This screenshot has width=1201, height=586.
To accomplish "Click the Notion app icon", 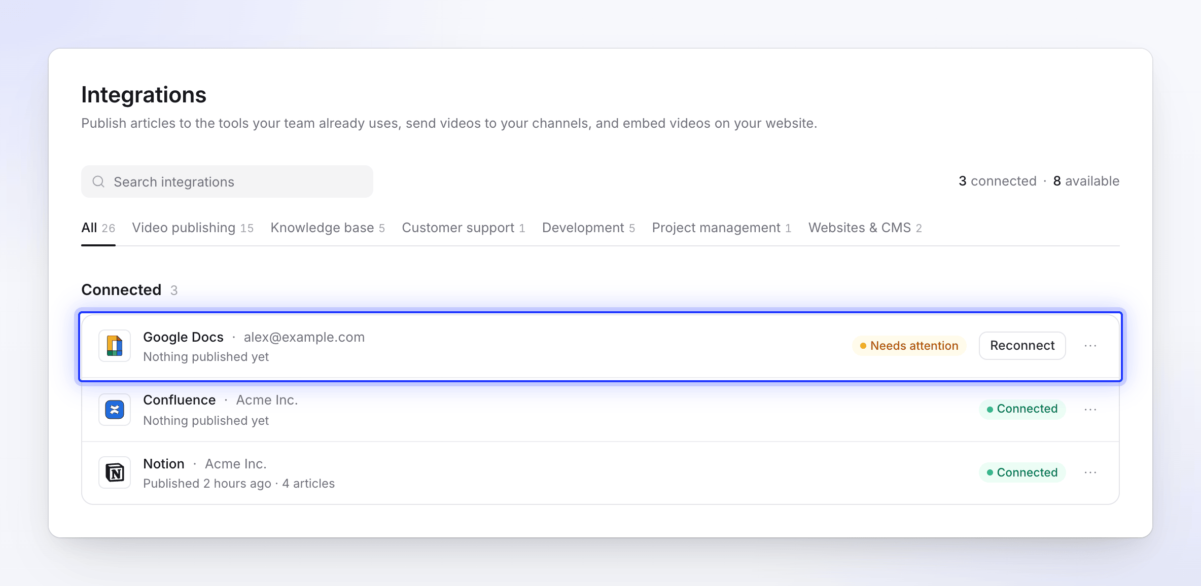I will pyautogui.click(x=115, y=472).
